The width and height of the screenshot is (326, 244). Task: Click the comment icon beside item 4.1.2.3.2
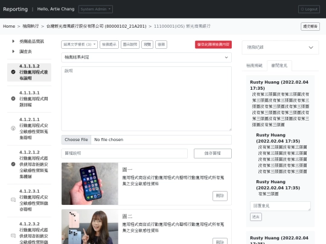point(13,236)
